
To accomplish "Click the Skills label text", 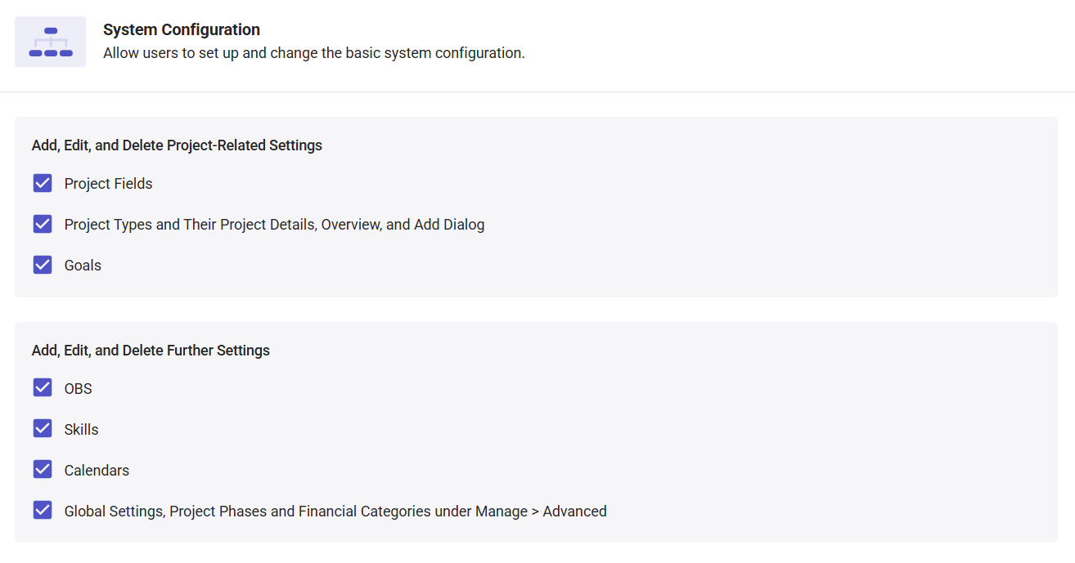I will (82, 430).
